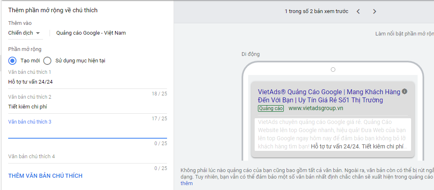Image resolution: width=434 pixels, height=190 pixels.
Task: Click the VietAds ad headline in preview
Action: (x=329, y=96)
